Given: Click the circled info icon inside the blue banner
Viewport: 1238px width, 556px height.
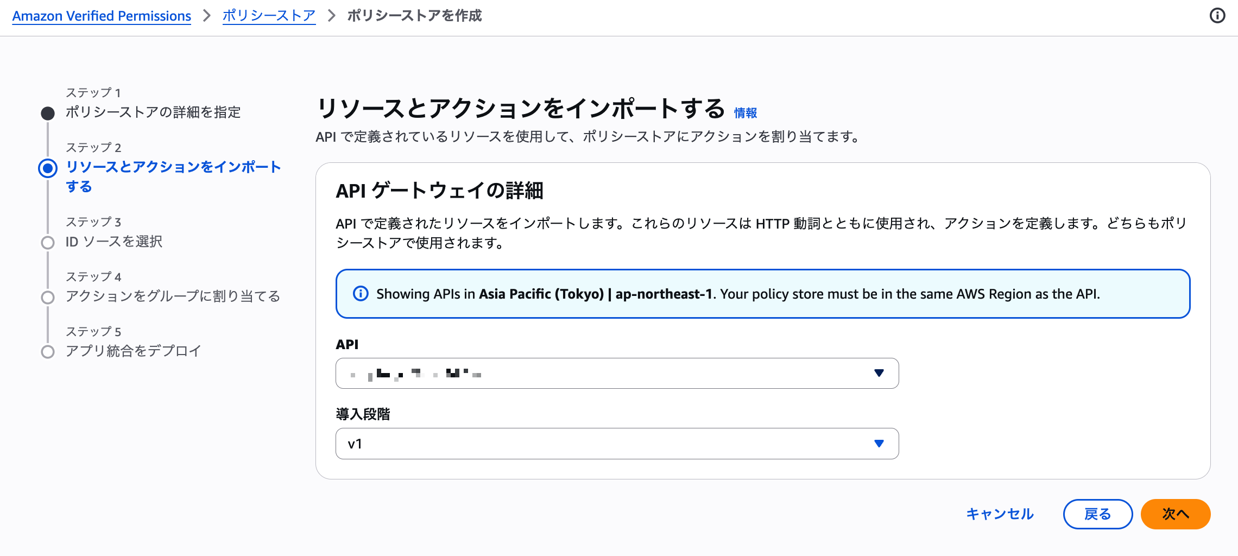Looking at the screenshot, I should [360, 294].
